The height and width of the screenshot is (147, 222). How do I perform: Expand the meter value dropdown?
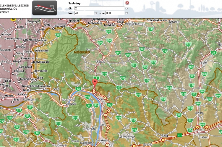pos(127,13)
